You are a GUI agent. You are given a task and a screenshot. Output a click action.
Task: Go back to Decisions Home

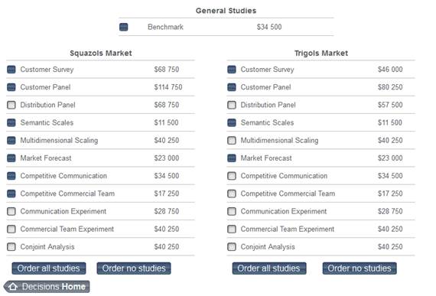point(47,287)
